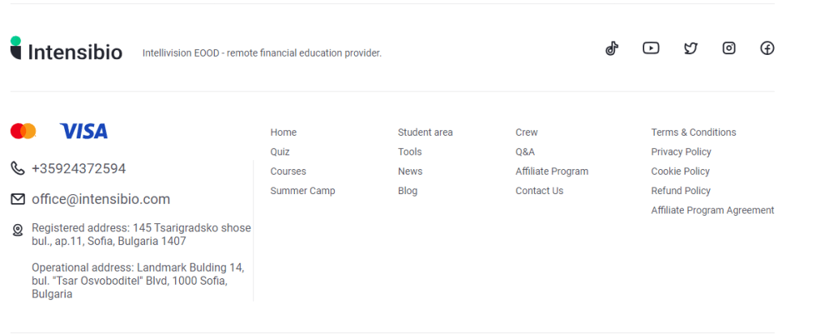
Task: Click the Intensibio logo
Action: [x=66, y=50]
